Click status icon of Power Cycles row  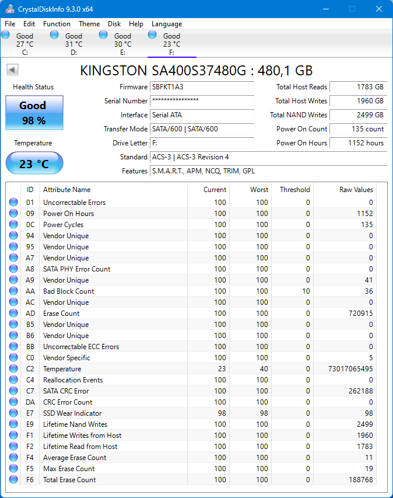[x=13, y=225]
